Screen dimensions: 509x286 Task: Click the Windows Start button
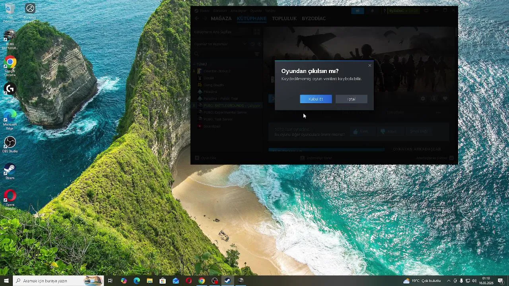point(6,281)
